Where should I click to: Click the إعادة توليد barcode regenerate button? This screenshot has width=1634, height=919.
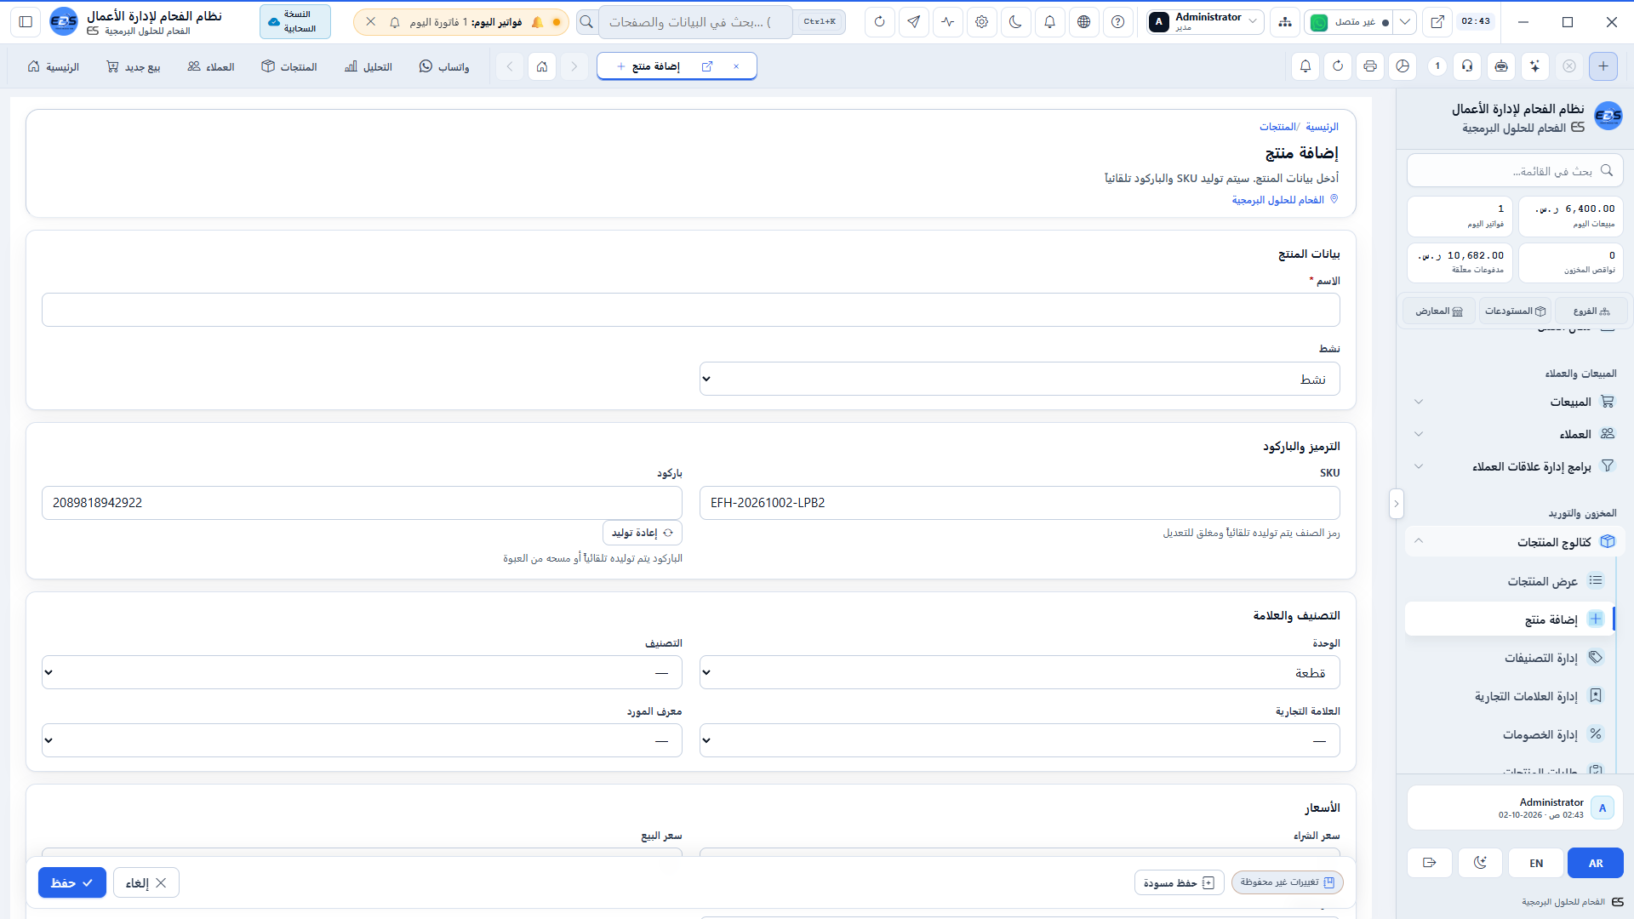coord(643,533)
